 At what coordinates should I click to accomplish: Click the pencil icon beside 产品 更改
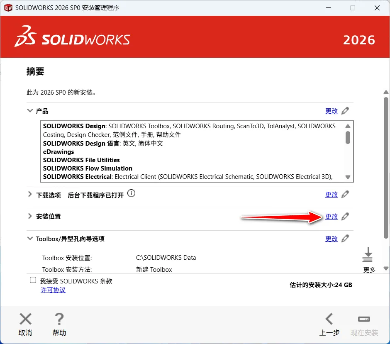click(x=345, y=111)
